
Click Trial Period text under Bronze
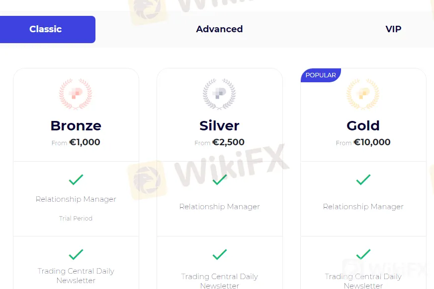76,218
